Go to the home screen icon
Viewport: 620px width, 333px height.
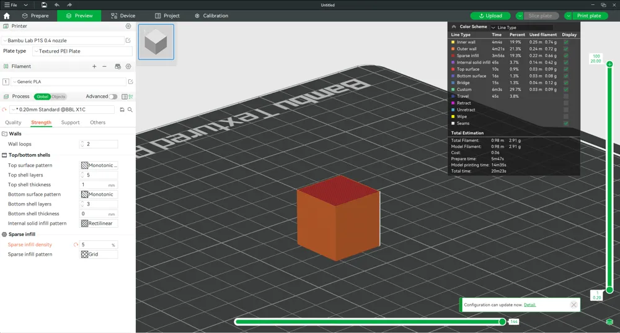click(x=7, y=15)
